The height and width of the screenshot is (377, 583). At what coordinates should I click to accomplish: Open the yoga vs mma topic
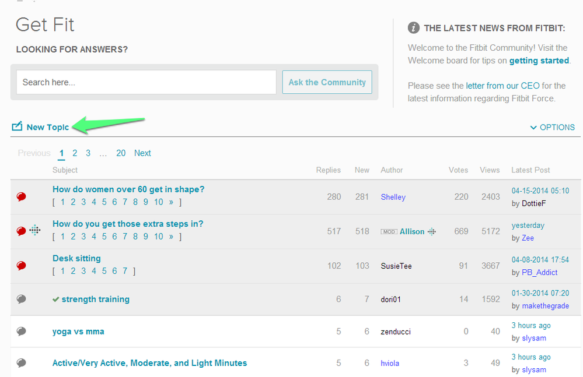pos(78,332)
